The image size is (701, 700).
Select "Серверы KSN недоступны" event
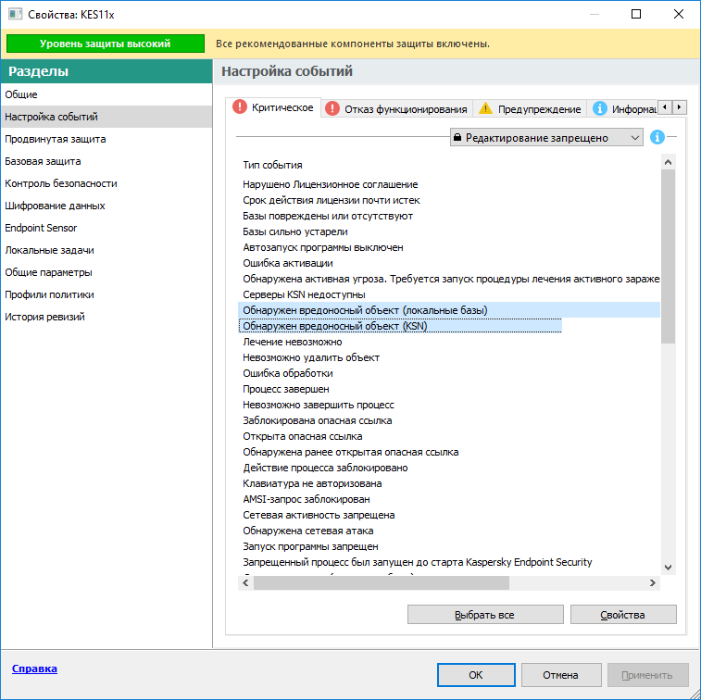click(x=449, y=294)
